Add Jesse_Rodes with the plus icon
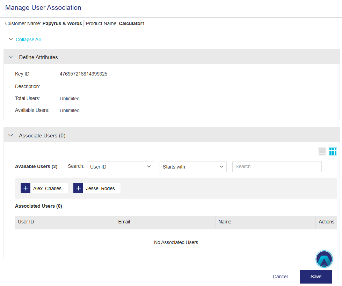This screenshot has width=342, height=286. click(x=78, y=188)
